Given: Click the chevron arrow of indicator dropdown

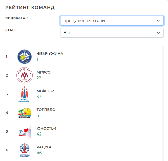Looking at the screenshot, I should [158, 21].
